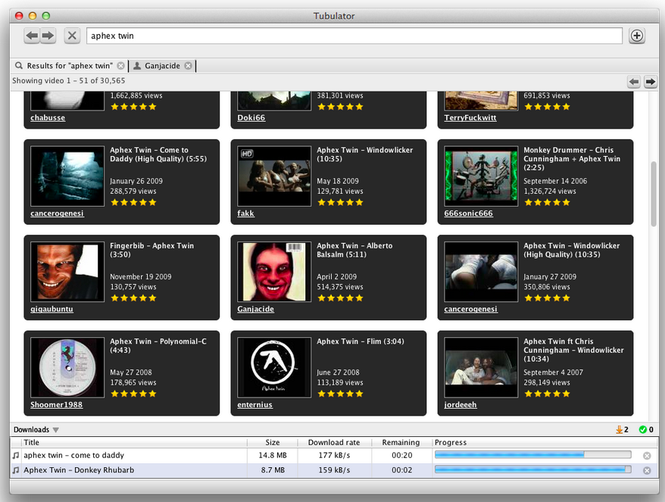Click the '159 kB/s' download rate cell

tap(334, 470)
